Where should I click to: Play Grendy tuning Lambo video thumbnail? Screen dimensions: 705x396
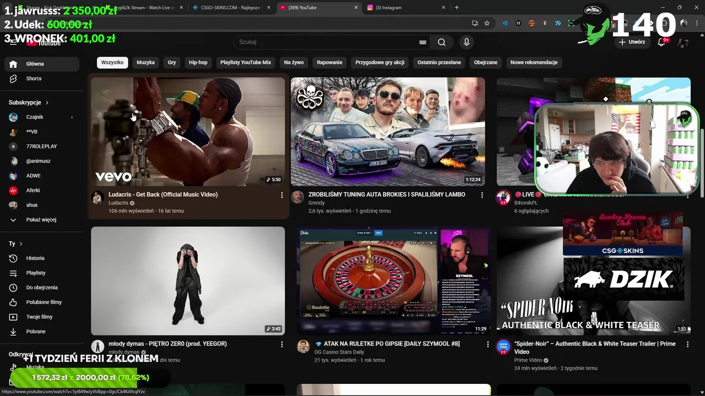[x=388, y=131]
